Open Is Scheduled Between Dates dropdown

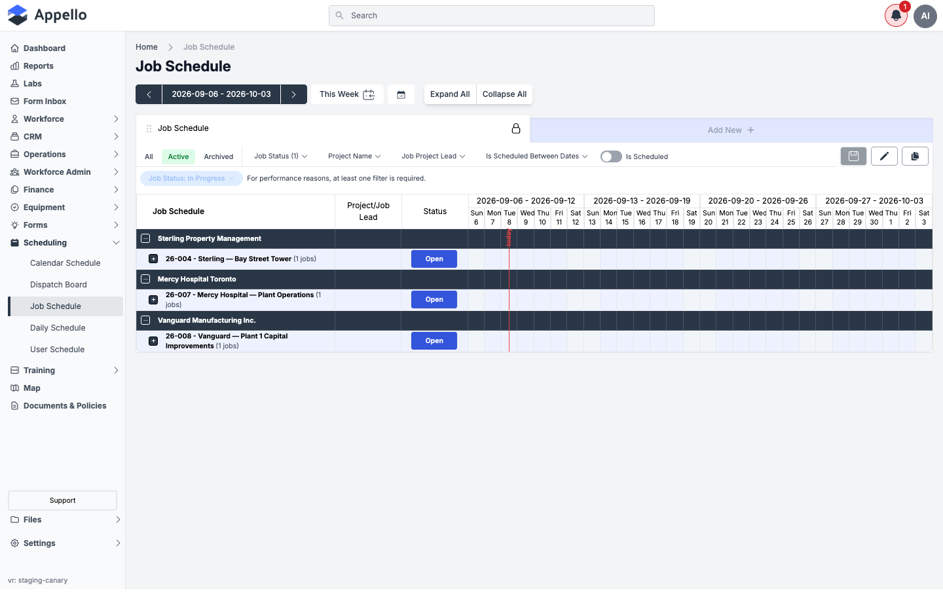(537, 156)
